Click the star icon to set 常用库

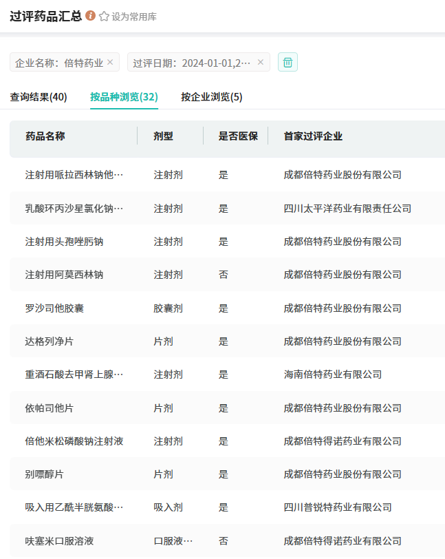[105, 17]
